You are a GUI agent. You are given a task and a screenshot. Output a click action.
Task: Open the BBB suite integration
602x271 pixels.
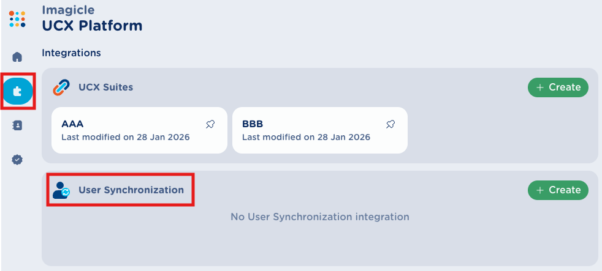307,130
